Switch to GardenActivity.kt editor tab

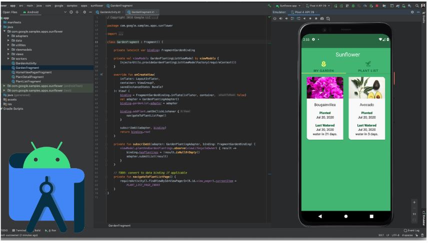pos(108,12)
